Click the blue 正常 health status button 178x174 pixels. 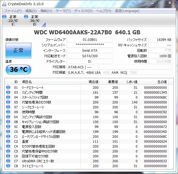[18, 50]
